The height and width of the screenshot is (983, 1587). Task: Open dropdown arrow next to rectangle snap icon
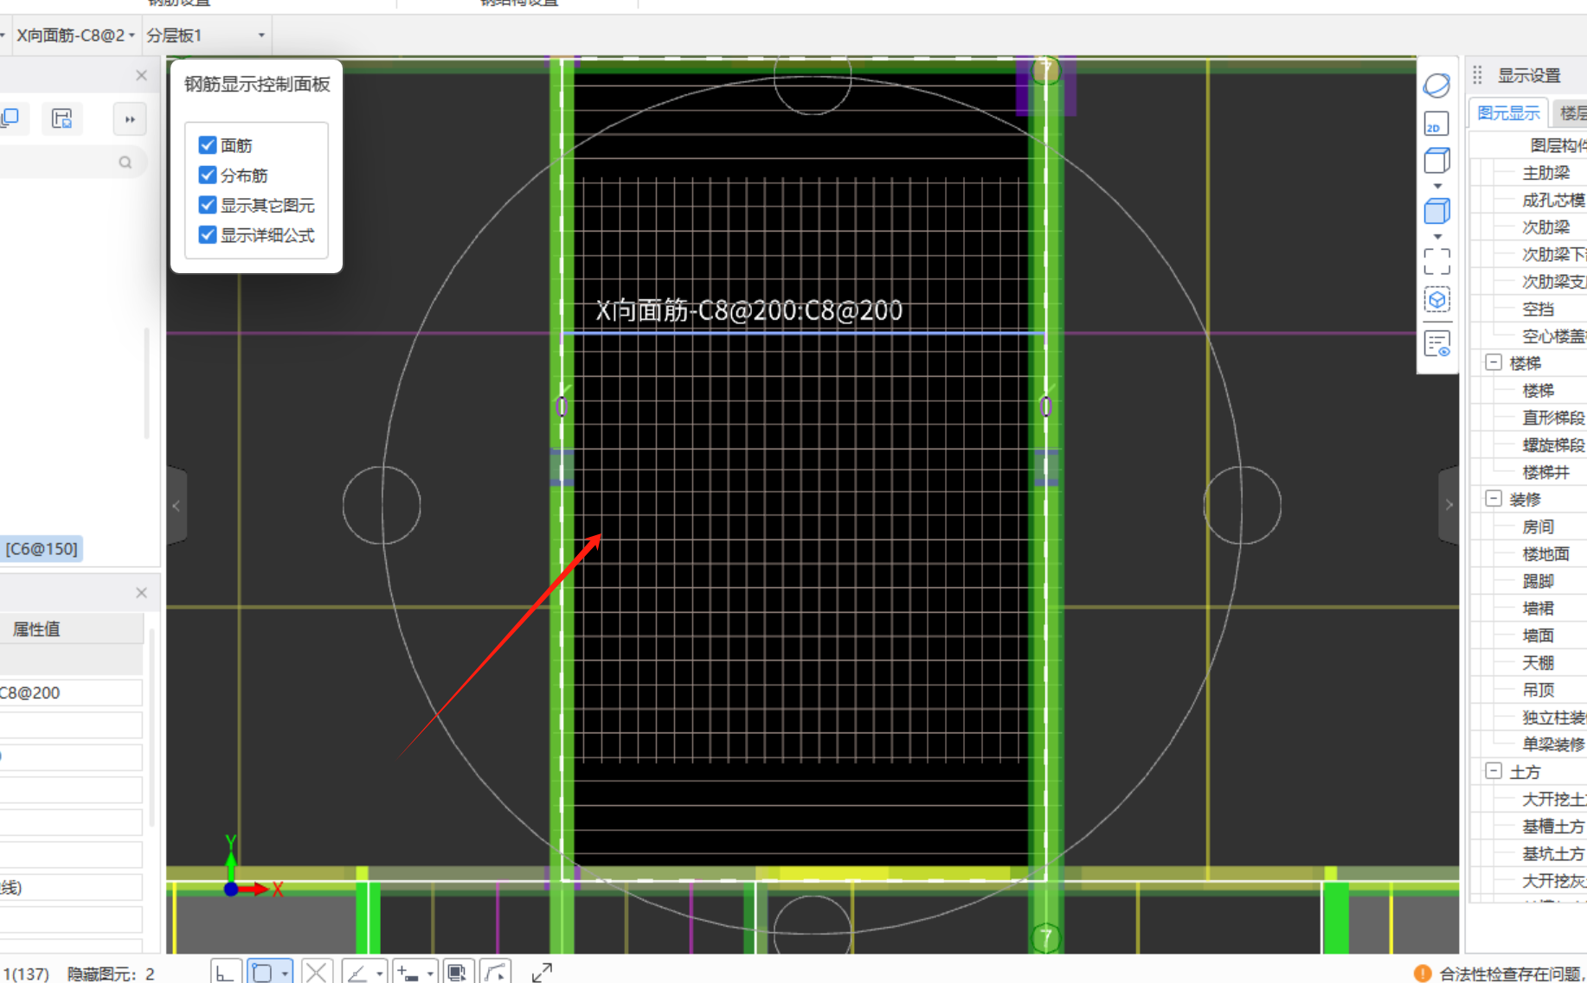point(285,973)
